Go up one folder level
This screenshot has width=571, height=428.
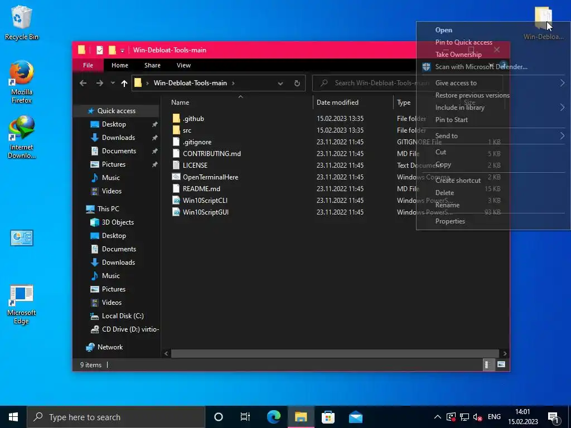tap(124, 84)
